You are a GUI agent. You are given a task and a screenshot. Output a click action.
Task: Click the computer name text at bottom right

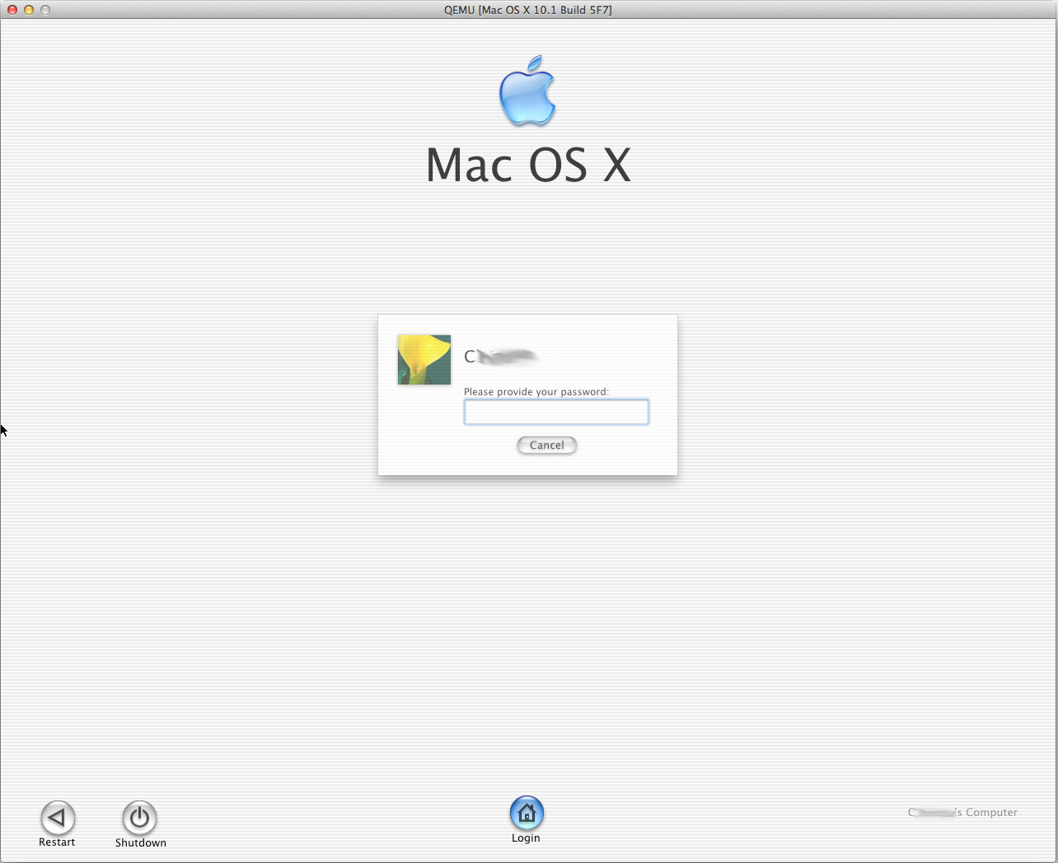click(x=962, y=812)
